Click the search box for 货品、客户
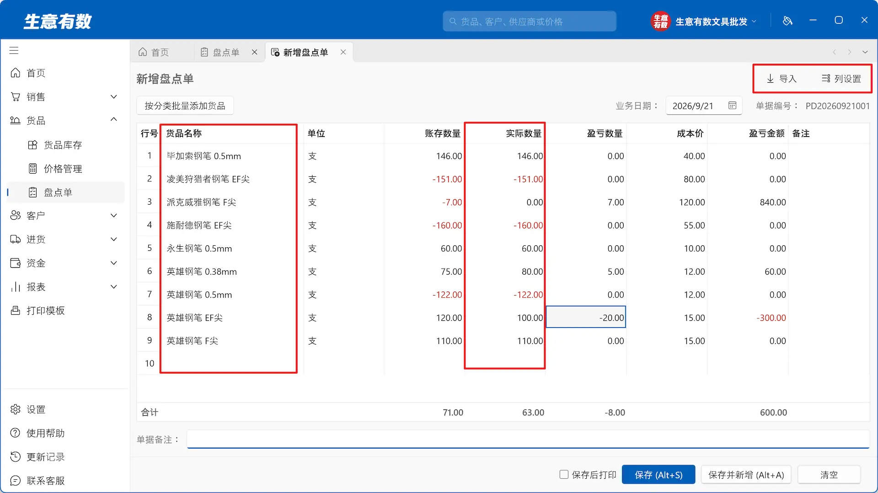The height and width of the screenshot is (493, 878). (x=530, y=21)
